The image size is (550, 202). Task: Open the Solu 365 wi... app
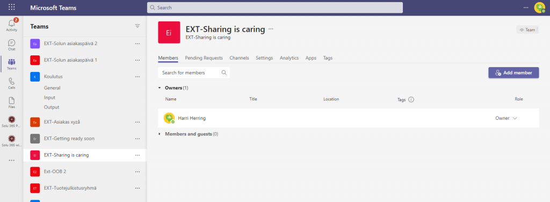point(12,141)
